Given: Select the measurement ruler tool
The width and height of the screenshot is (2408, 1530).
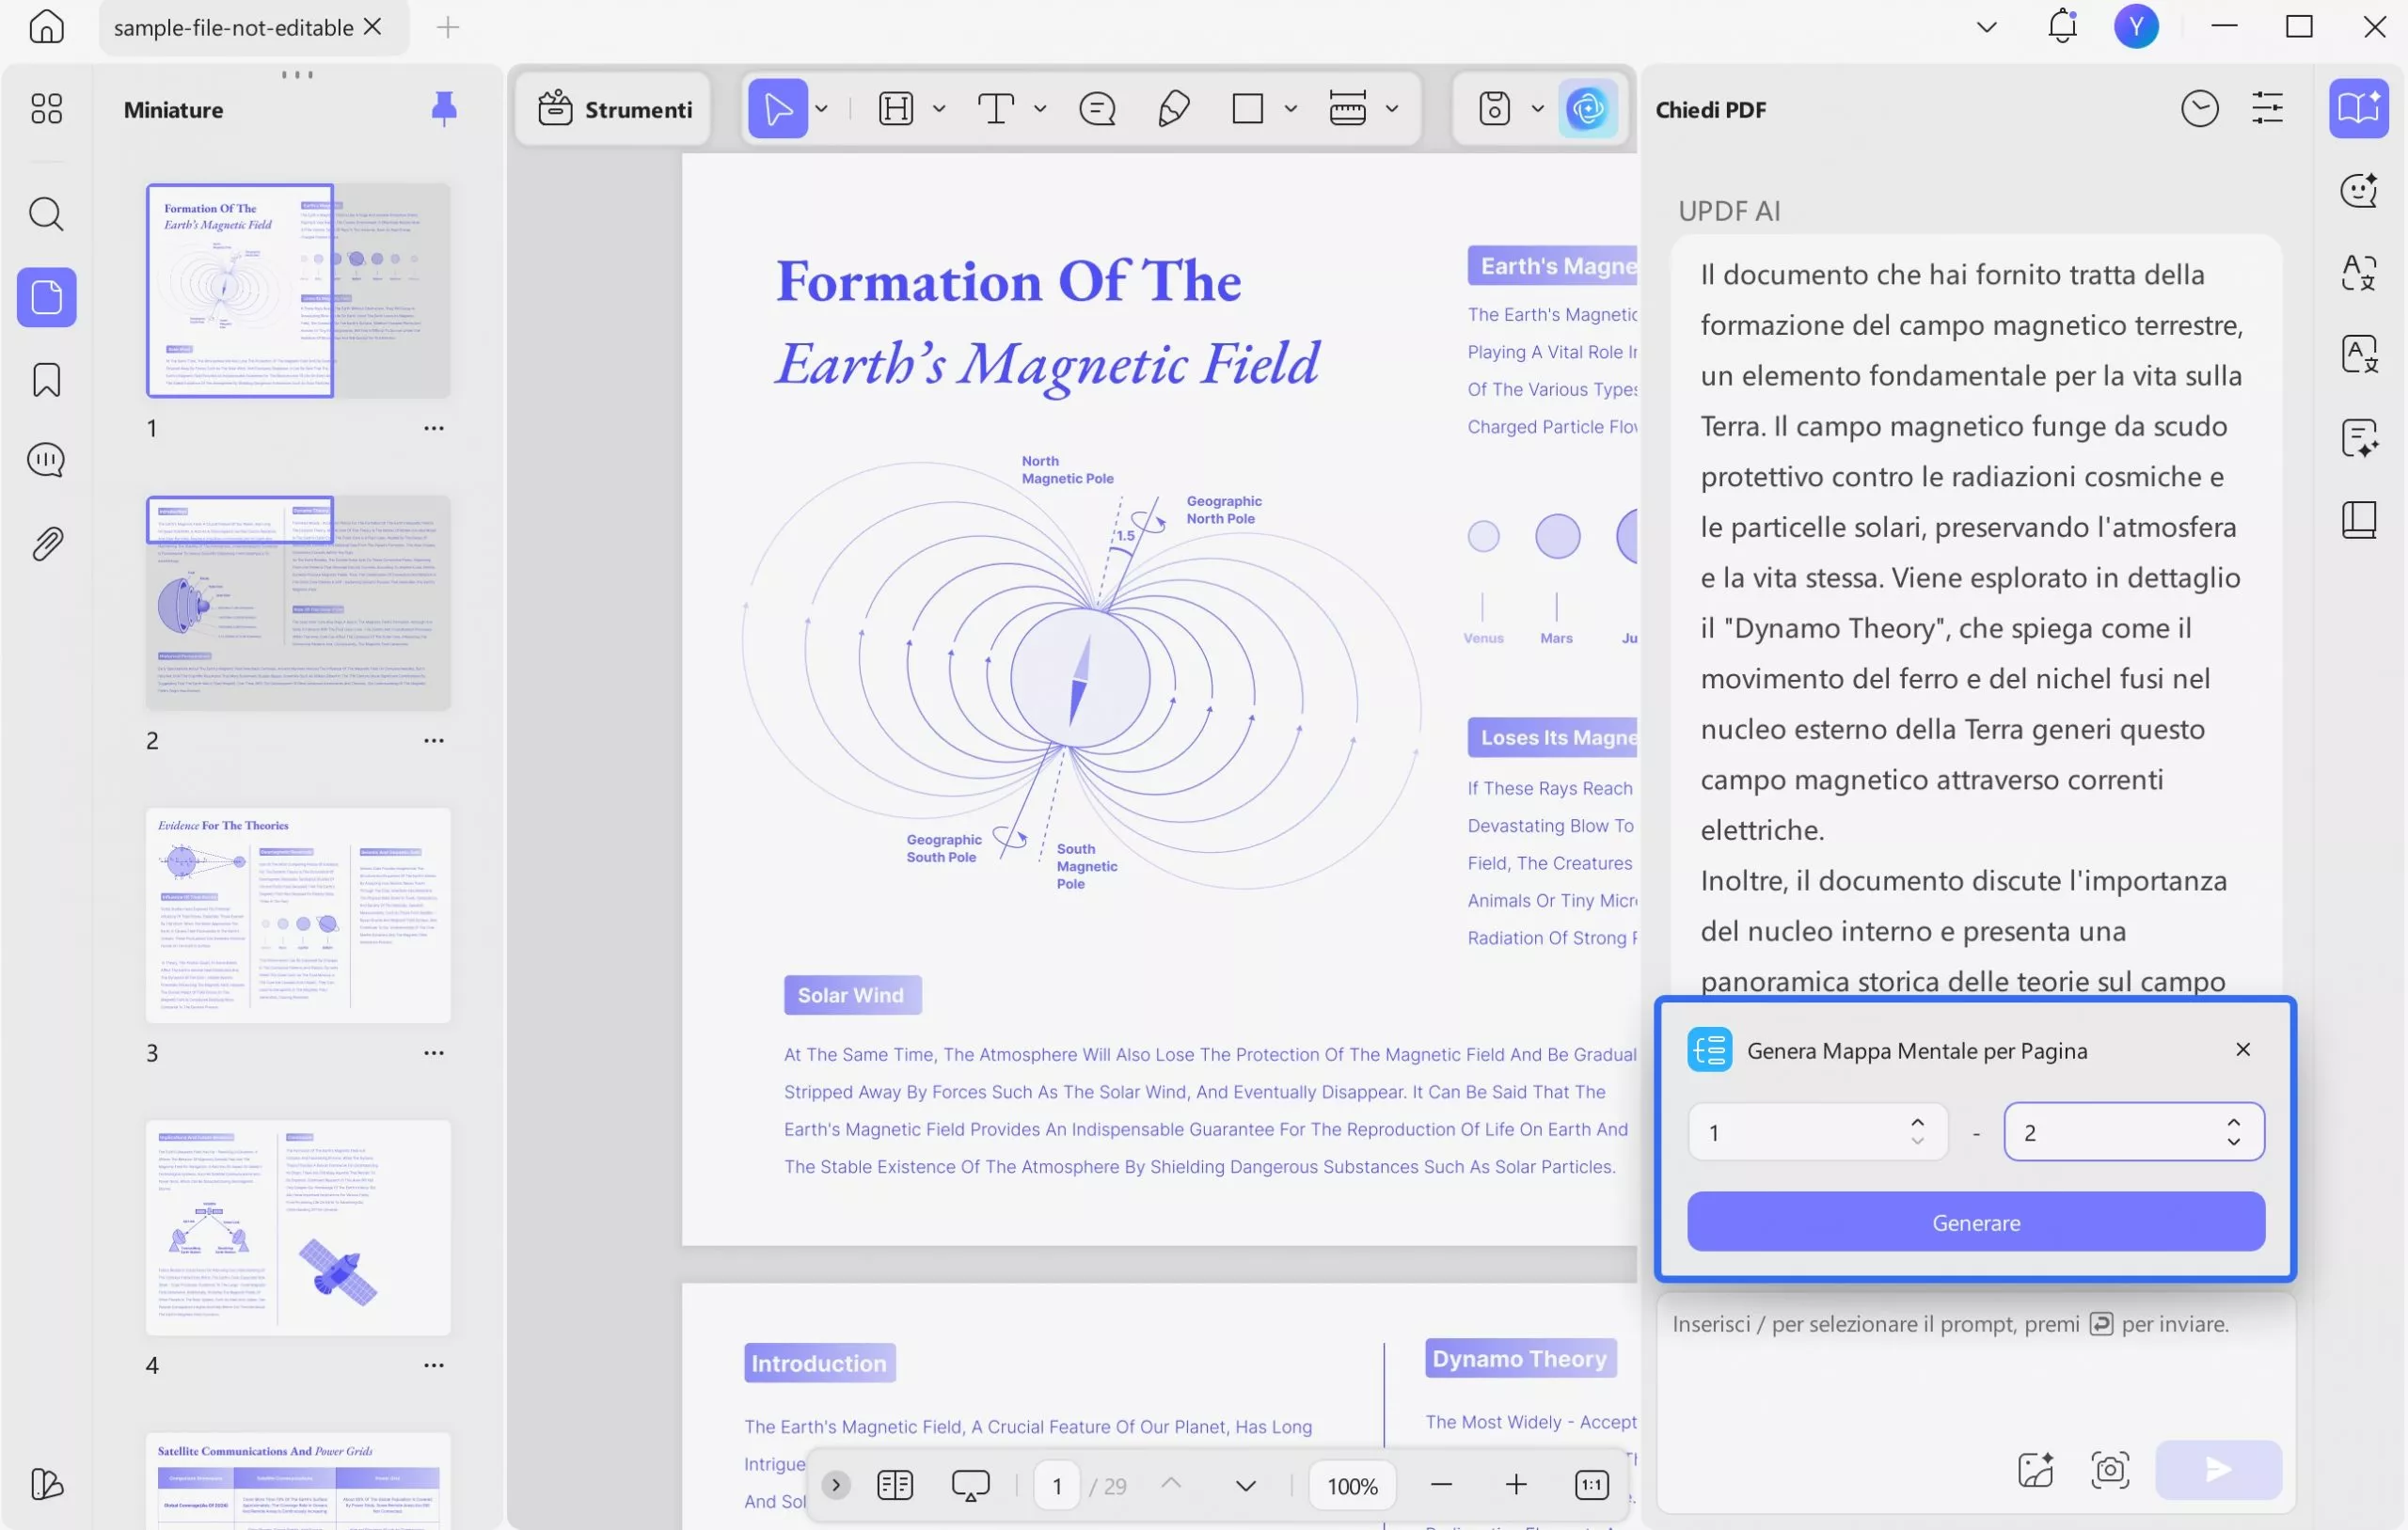Looking at the screenshot, I should 1347,108.
